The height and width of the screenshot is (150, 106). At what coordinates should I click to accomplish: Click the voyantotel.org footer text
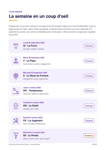(35, 144)
